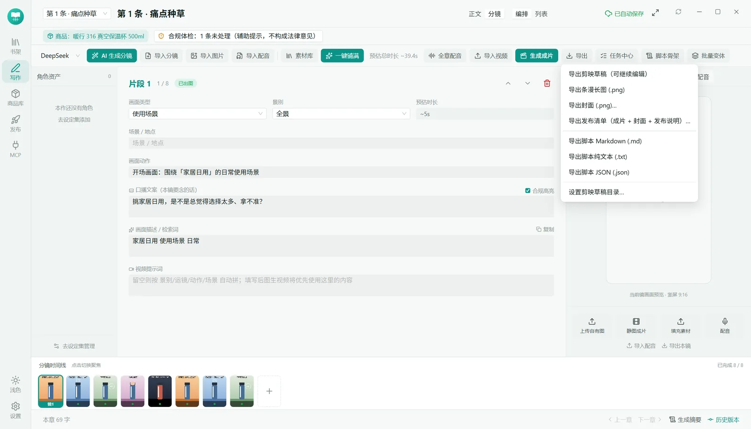Switch to the 列表 view tab
The image size is (751, 429).
(x=541, y=14)
